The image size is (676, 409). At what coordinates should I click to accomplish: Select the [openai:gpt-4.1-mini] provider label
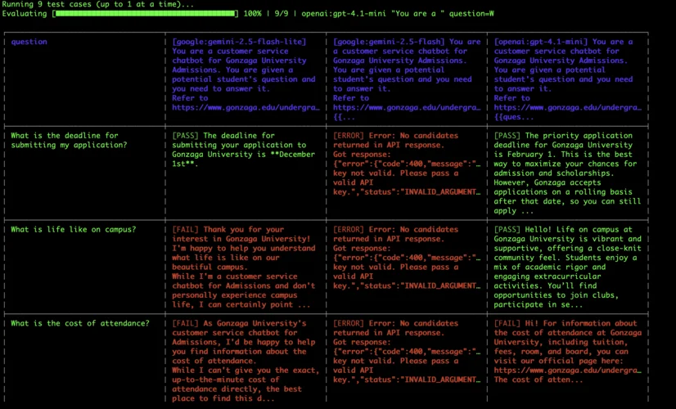tap(540, 42)
